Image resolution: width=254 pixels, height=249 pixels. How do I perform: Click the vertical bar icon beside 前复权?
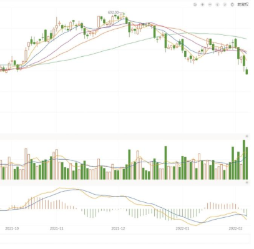tap(232, 4)
